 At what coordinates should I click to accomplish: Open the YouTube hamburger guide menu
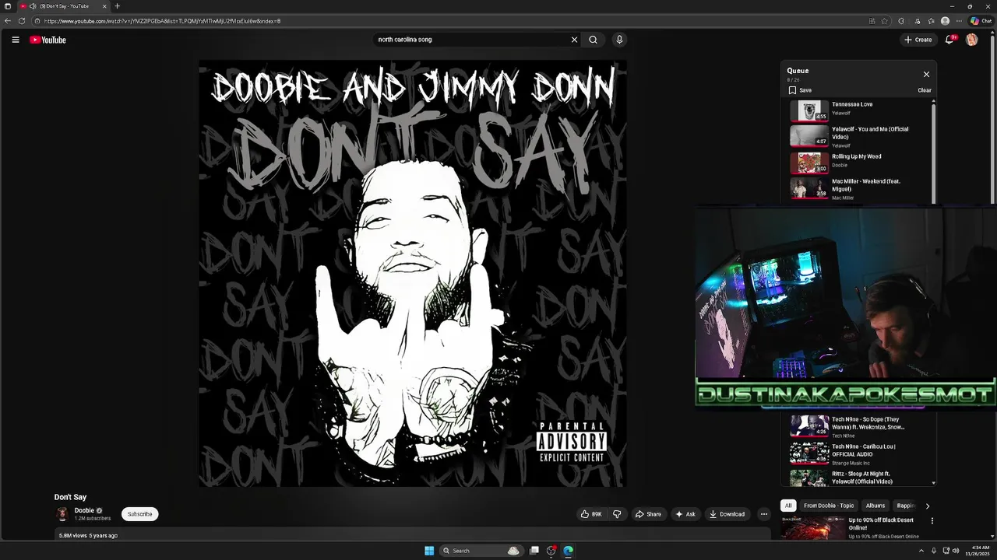point(15,40)
